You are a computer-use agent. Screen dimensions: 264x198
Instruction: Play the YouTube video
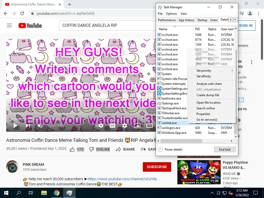[x=16, y=126]
